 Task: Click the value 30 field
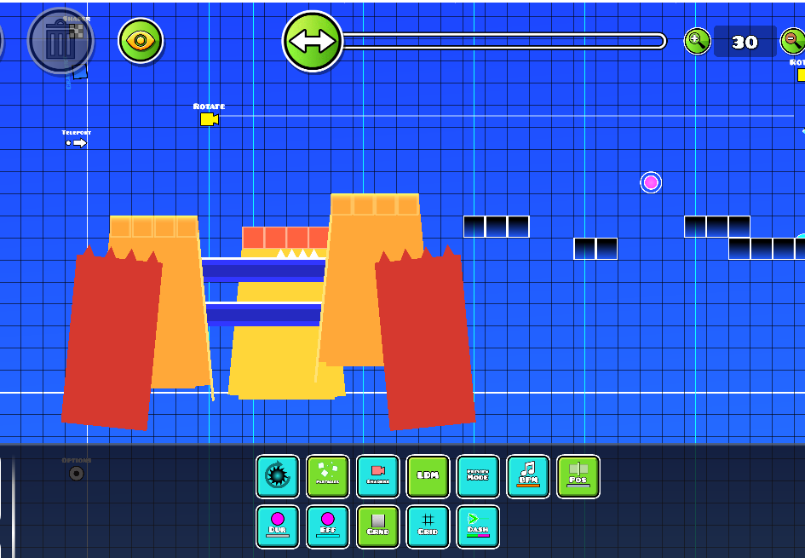click(745, 42)
